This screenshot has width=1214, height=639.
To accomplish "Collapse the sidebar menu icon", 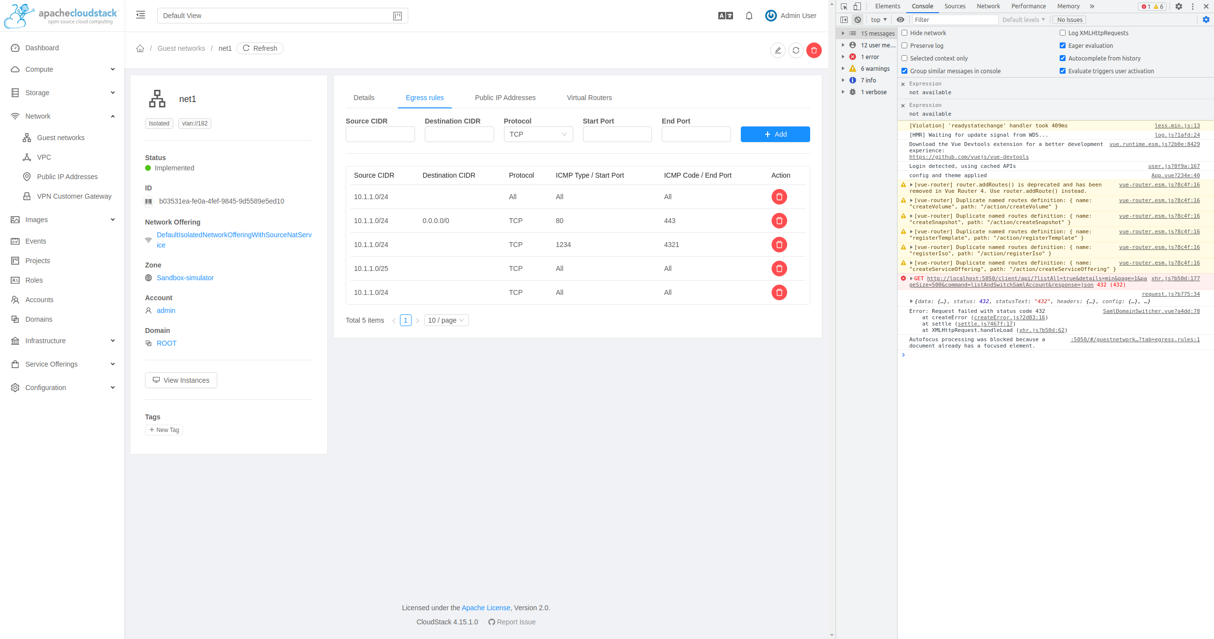I will 141,15.
